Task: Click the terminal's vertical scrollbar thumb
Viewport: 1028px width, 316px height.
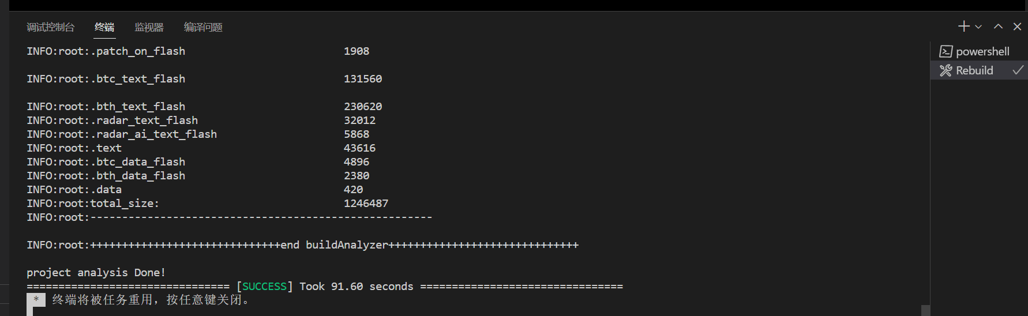Action: (x=925, y=310)
